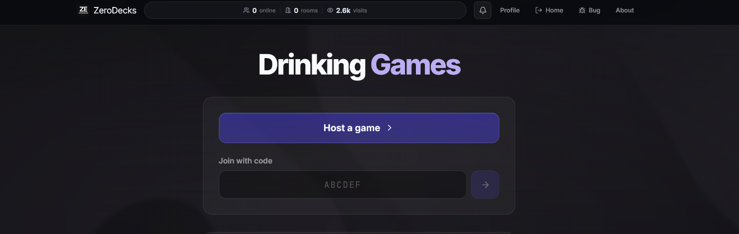Image resolution: width=739 pixels, height=234 pixels.
Task: Focus the ABCDEF join code field
Action: tap(342, 185)
